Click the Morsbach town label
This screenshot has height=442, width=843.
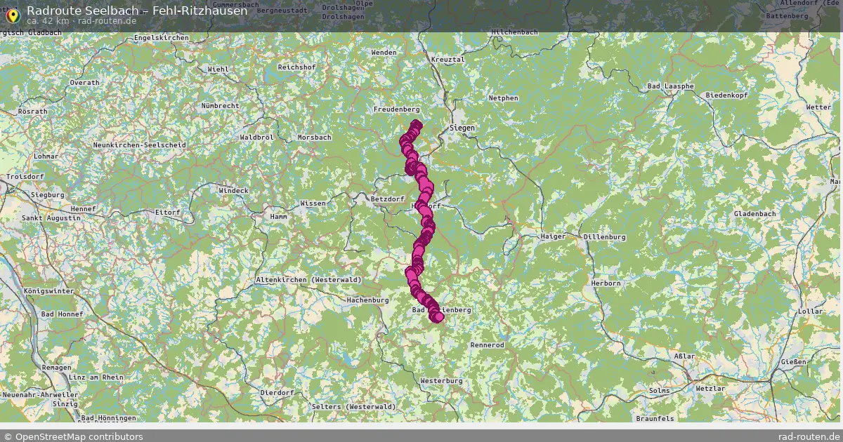click(x=314, y=138)
